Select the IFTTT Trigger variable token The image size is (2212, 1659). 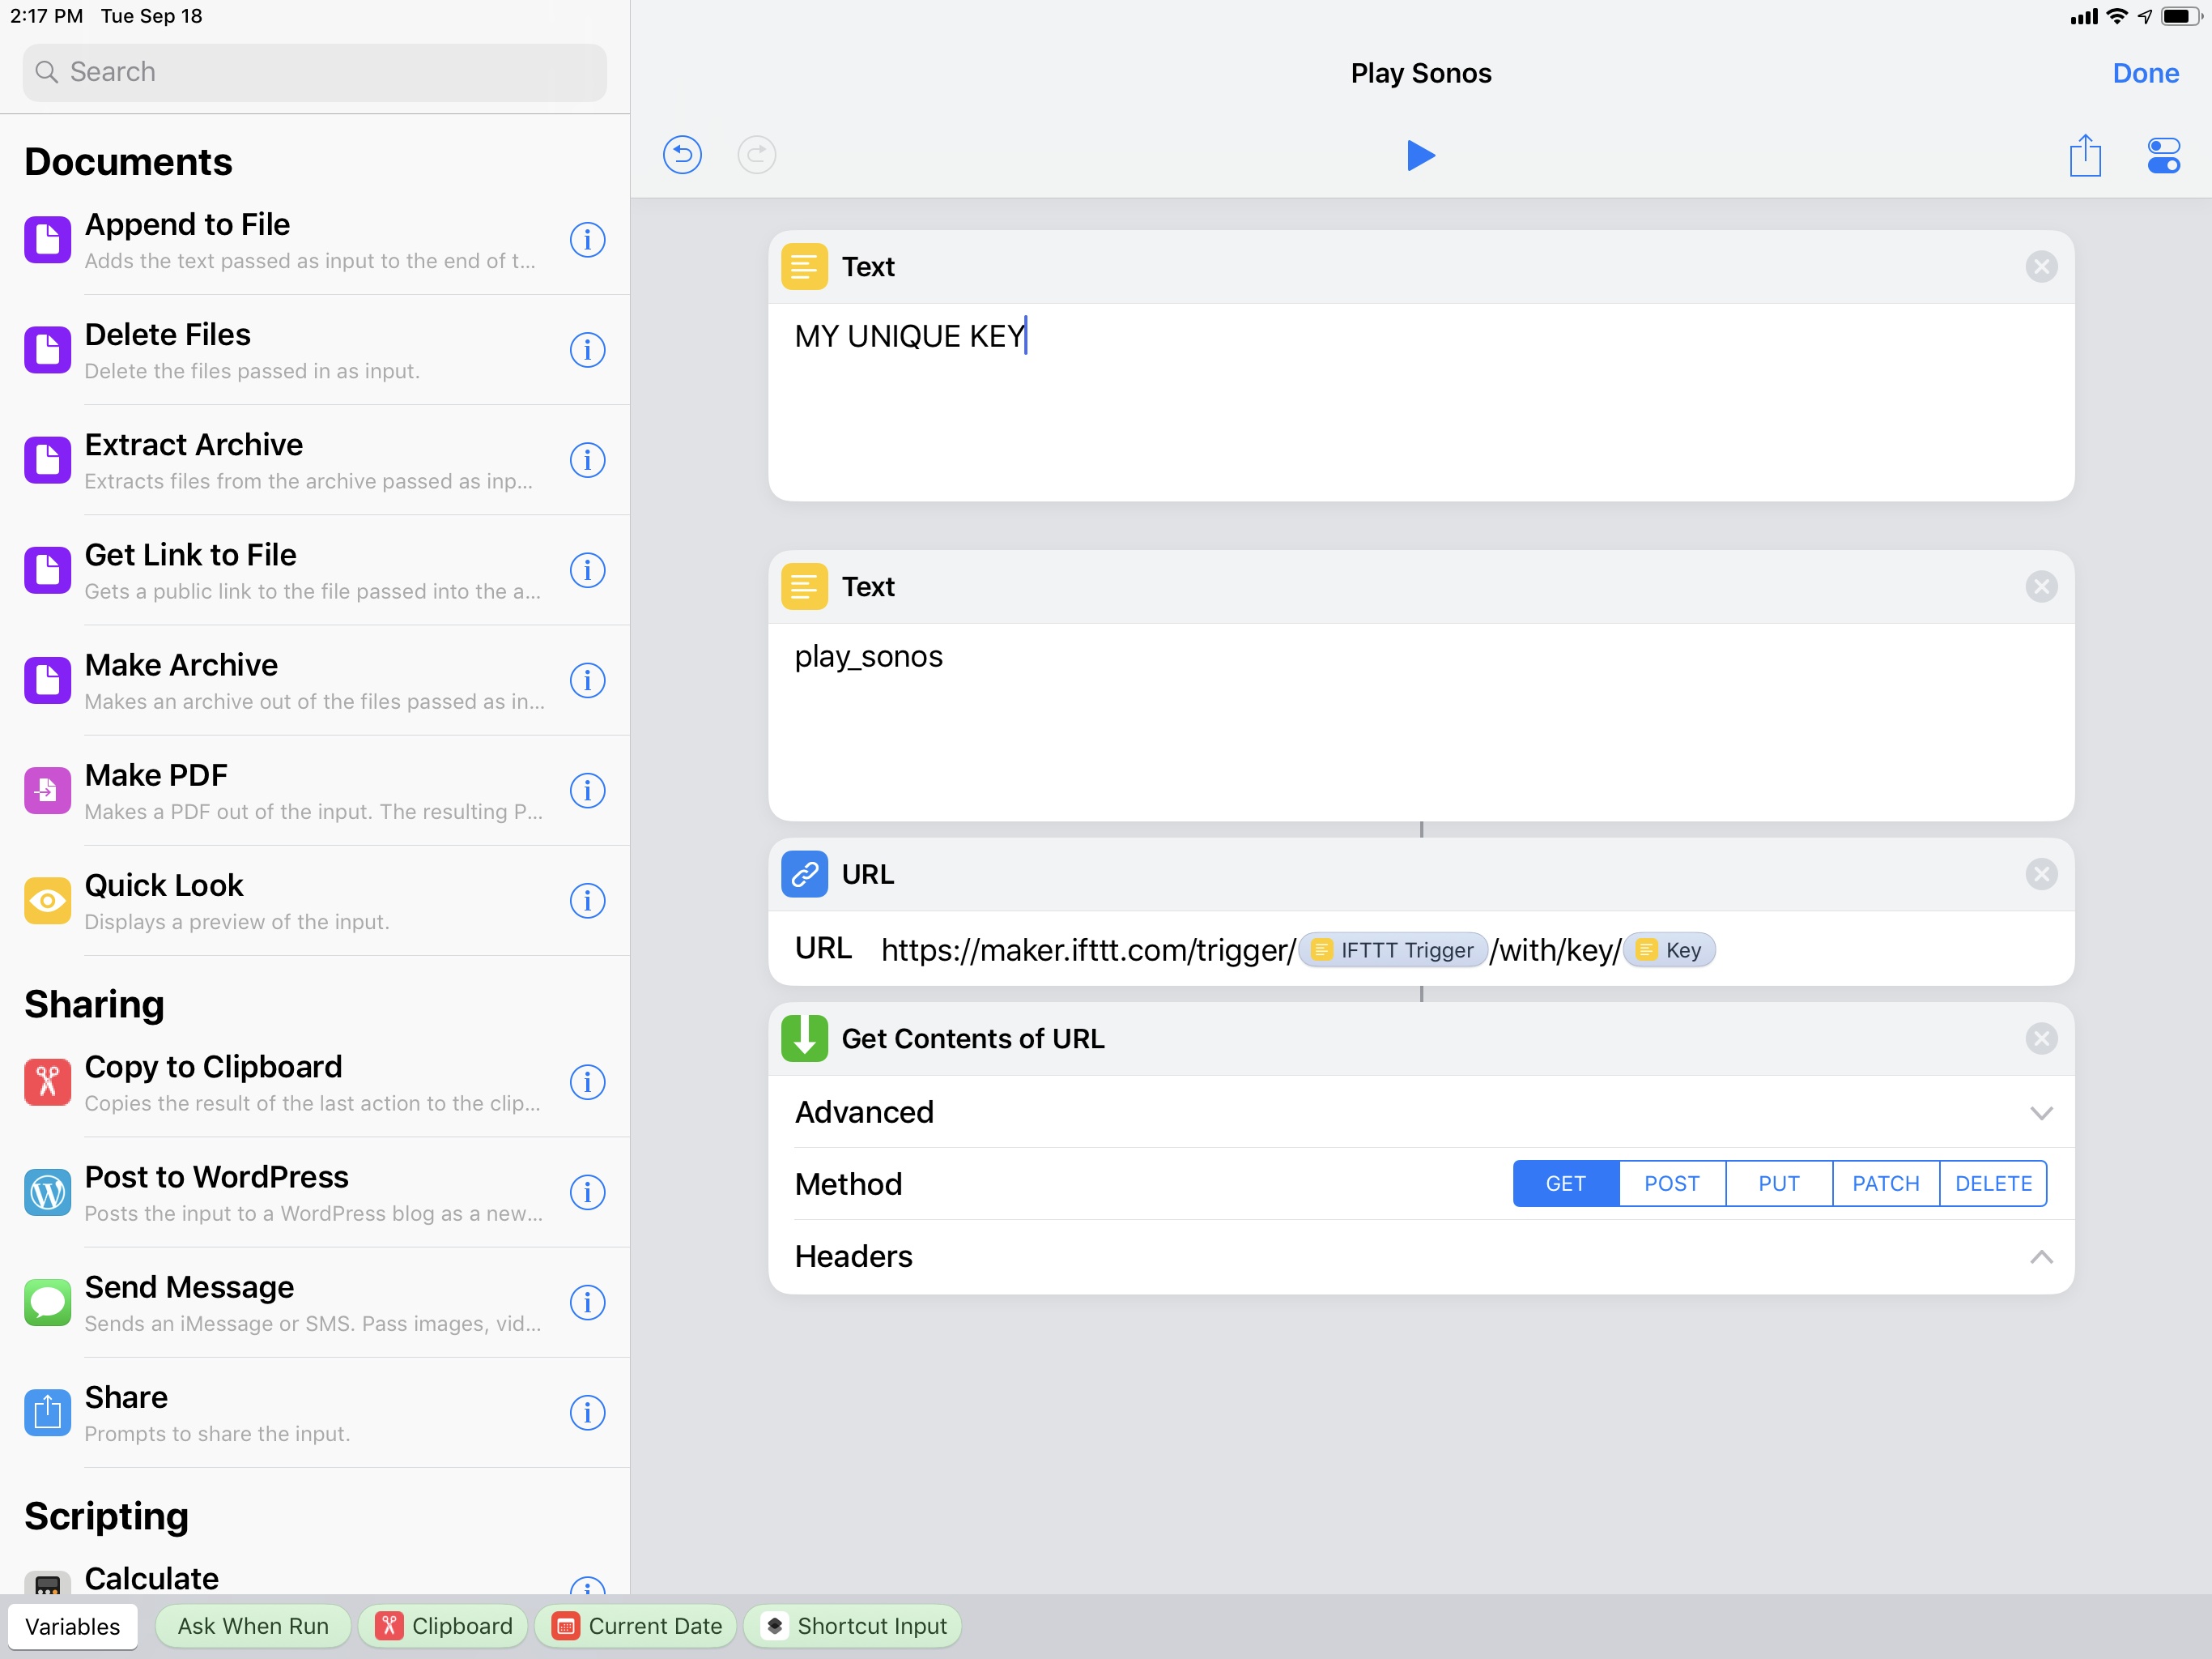click(x=1392, y=949)
